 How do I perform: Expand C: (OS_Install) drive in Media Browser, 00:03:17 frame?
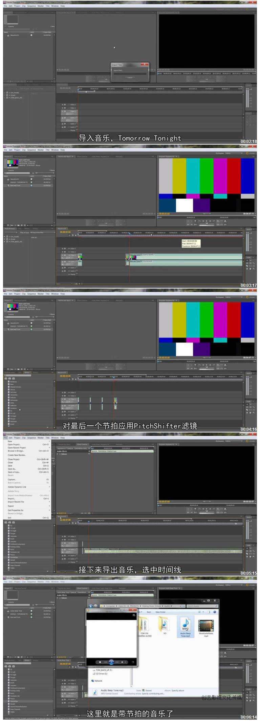[x=5, y=237]
